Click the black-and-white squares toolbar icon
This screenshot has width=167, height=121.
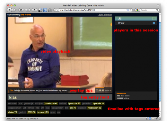coord(40,10)
